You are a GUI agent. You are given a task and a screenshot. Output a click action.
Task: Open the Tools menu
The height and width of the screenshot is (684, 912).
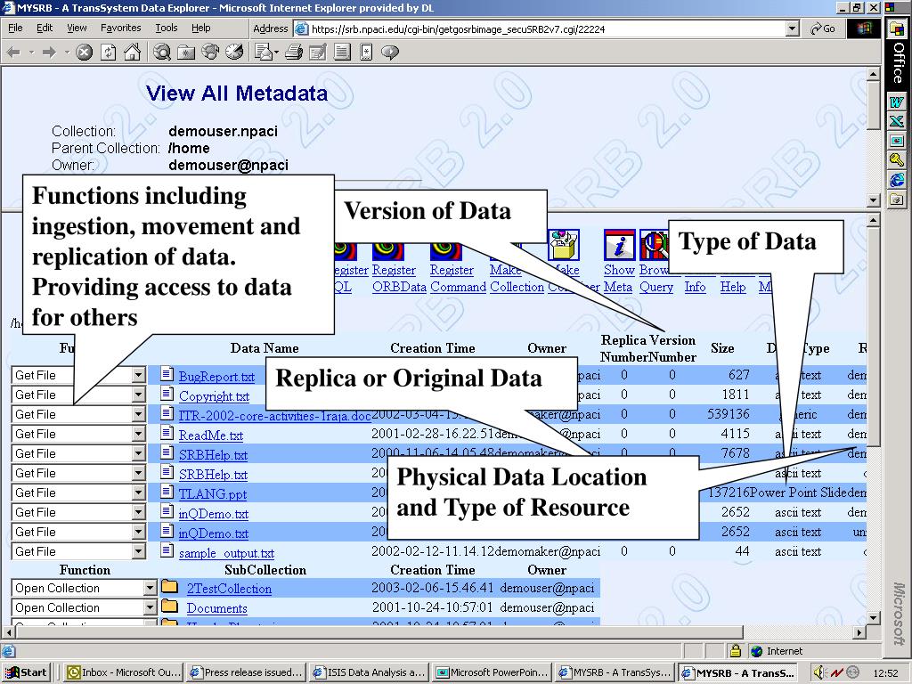coord(166,28)
